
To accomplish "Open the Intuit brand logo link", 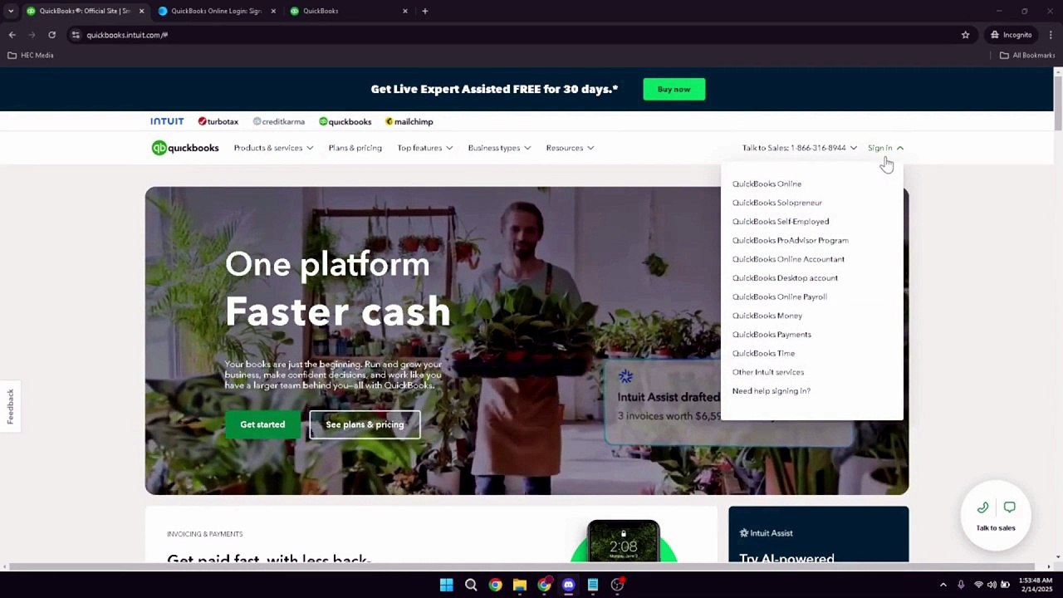I will click(x=167, y=121).
